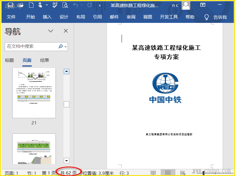The width and height of the screenshot is (235, 176).
Task: Expand the undo history dropdown
Action: pyautogui.click(x=82, y=5)
